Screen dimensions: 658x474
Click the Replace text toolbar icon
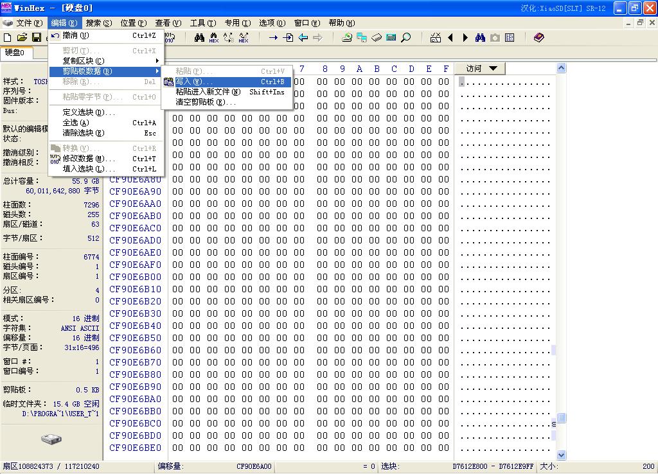coord(229,38)
